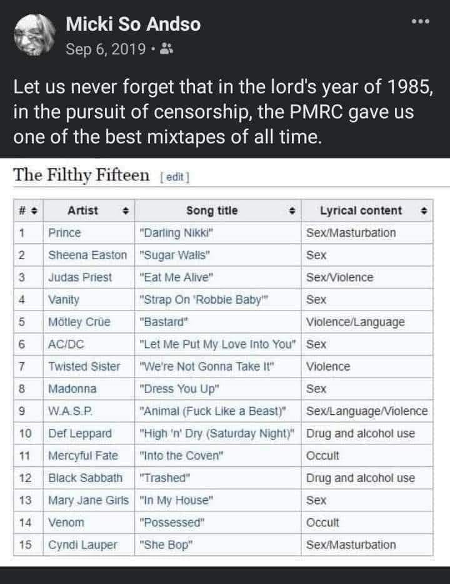Open the Prince artist link
This screenshot has width=450, height=584.
pos(64,233)
